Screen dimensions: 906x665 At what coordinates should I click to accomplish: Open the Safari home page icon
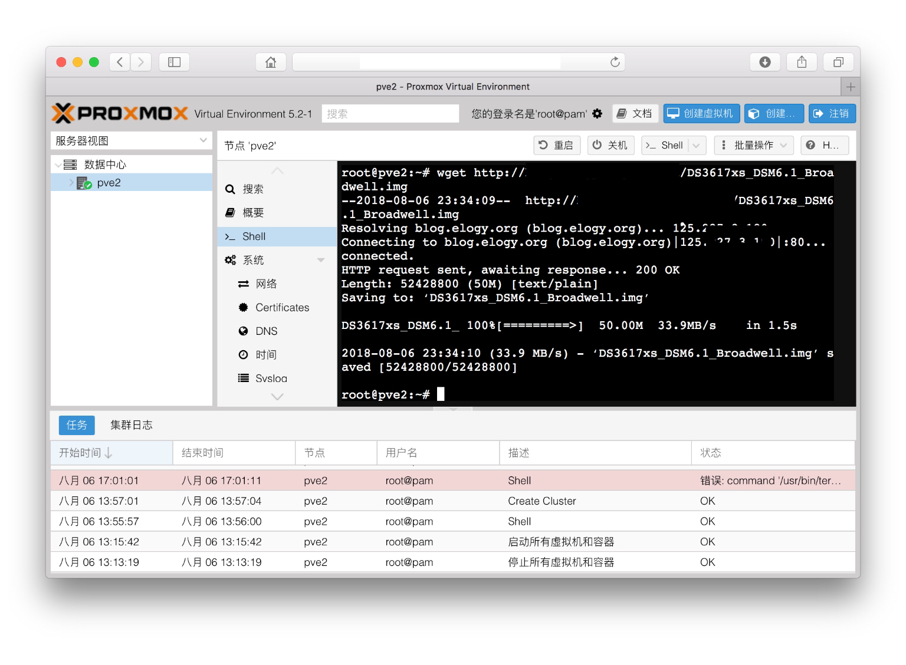tap(271, 62)
